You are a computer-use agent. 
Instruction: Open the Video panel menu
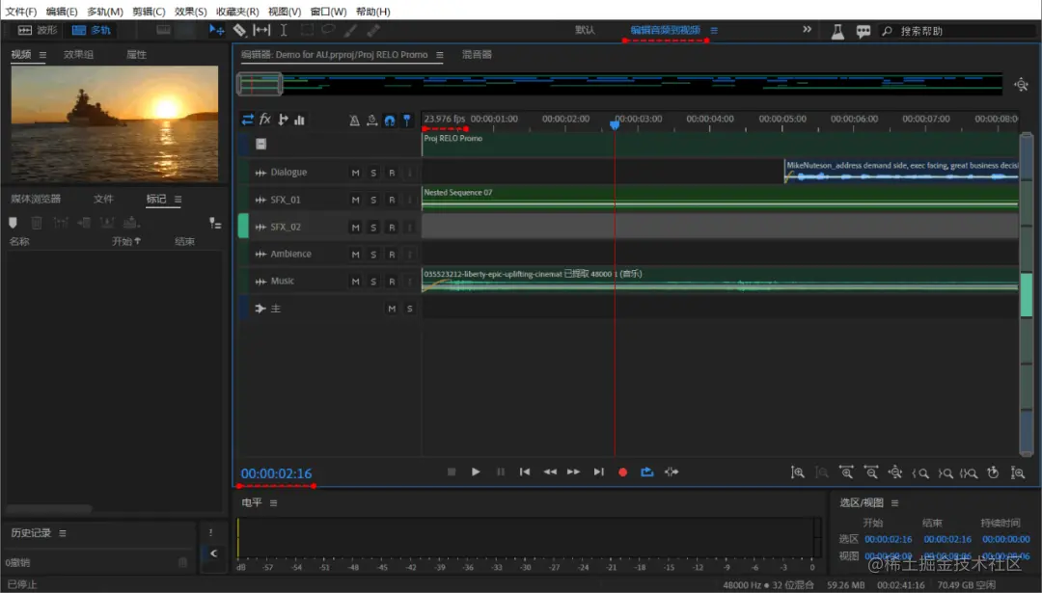tap(42, 55)
